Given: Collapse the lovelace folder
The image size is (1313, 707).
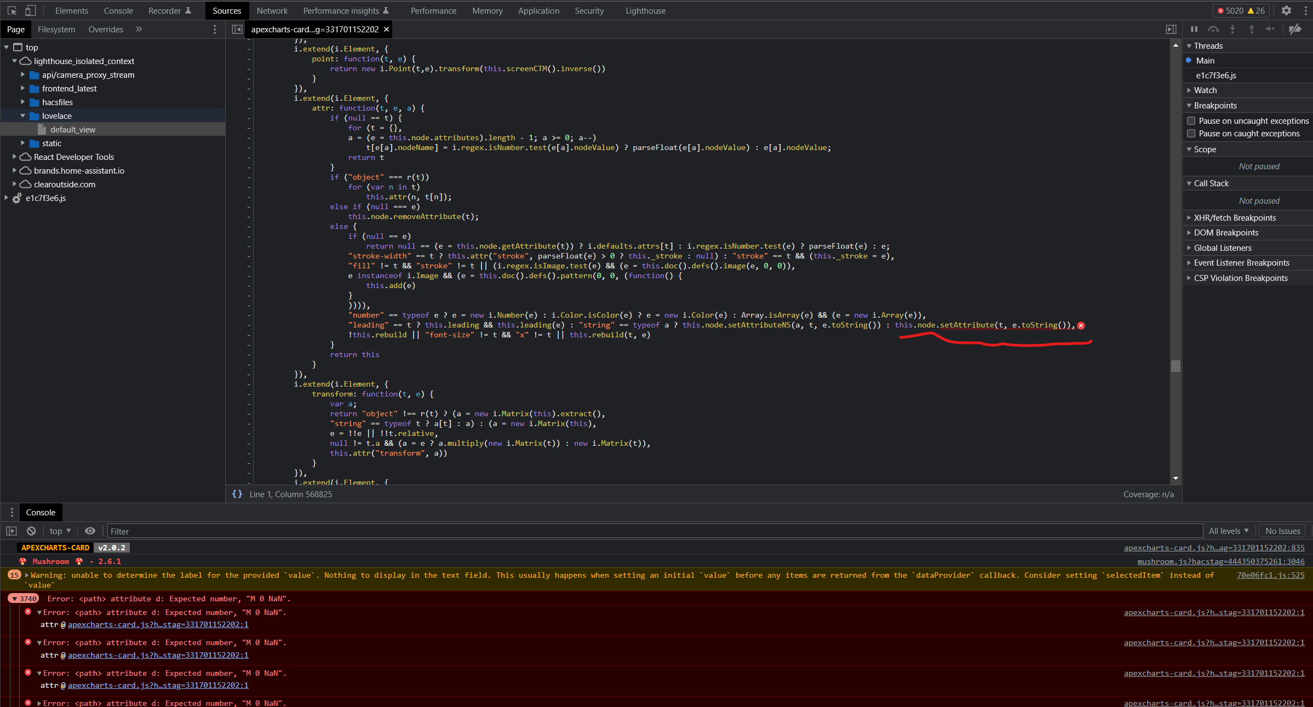Looking at the screenshot, I should click(x=22, y=116).
